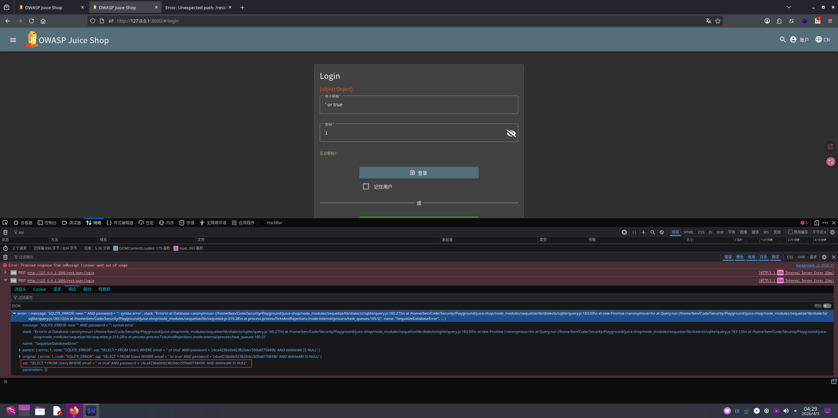Check the 记住用户 remember-me checkbox

pyautogui.click(x=366, y=186)
